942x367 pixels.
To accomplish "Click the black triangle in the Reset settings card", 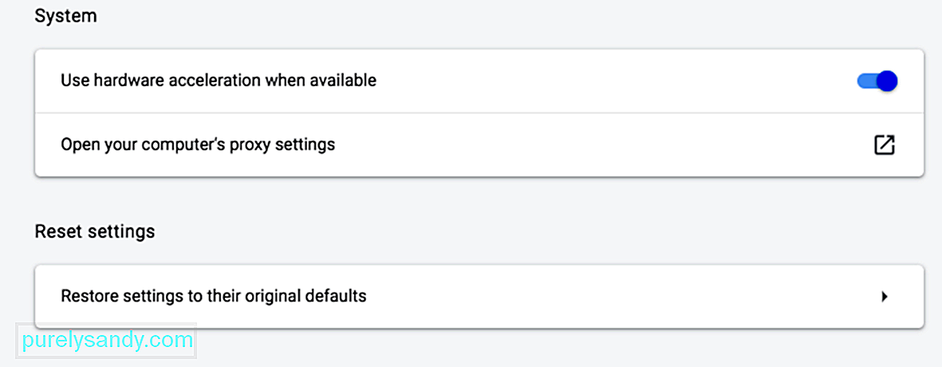I will [x=885, y=296].
